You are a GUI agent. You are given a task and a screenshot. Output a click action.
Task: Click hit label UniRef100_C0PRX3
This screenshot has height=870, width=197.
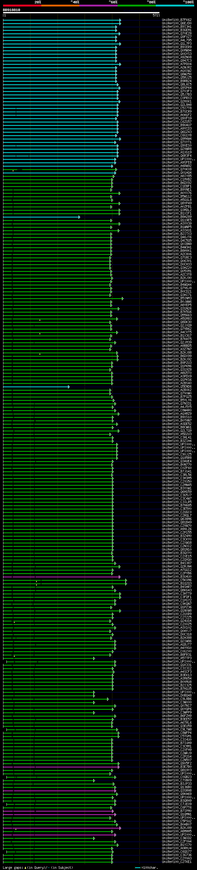coord(177,98)
